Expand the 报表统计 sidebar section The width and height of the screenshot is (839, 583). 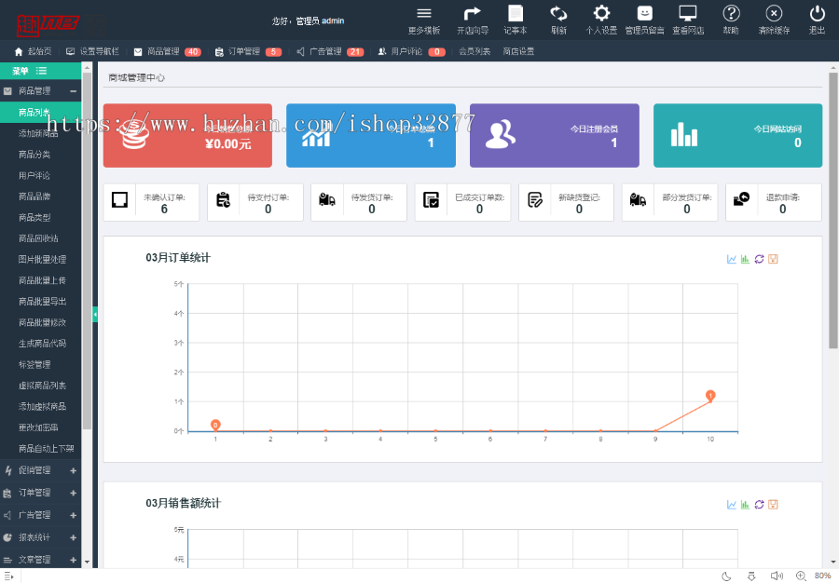coord(74,537)
